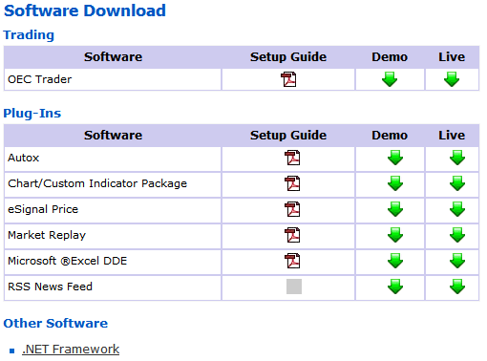Download the Microsoft Excel DDE demo plug-in
The width and height of the screenshot is (487, 361).
[395, 261]
